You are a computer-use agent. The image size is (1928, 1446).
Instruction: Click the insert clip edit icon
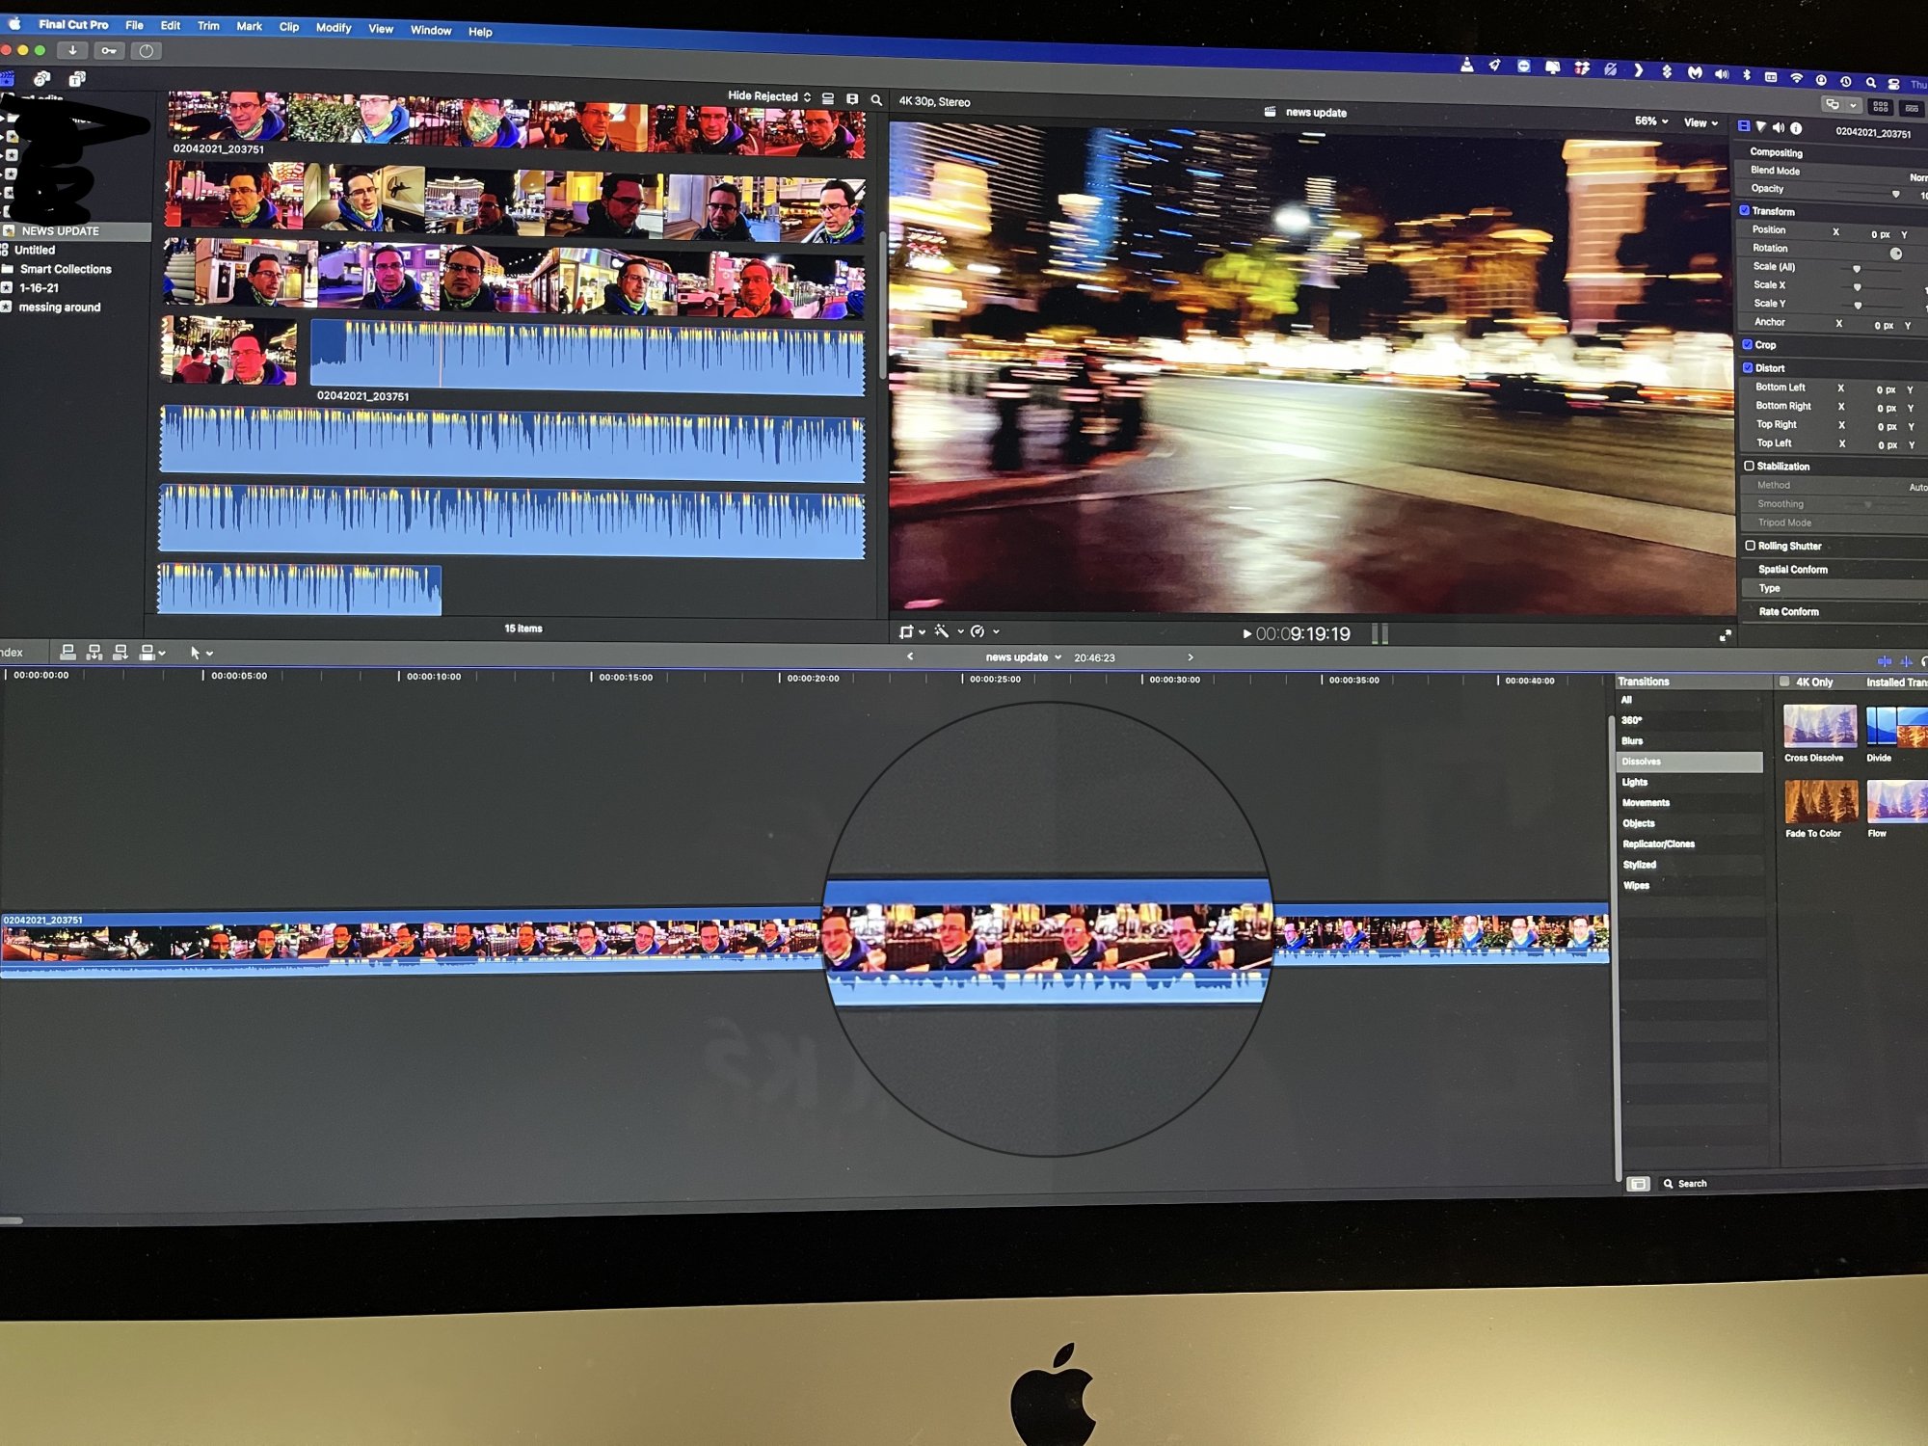[94, 653]
